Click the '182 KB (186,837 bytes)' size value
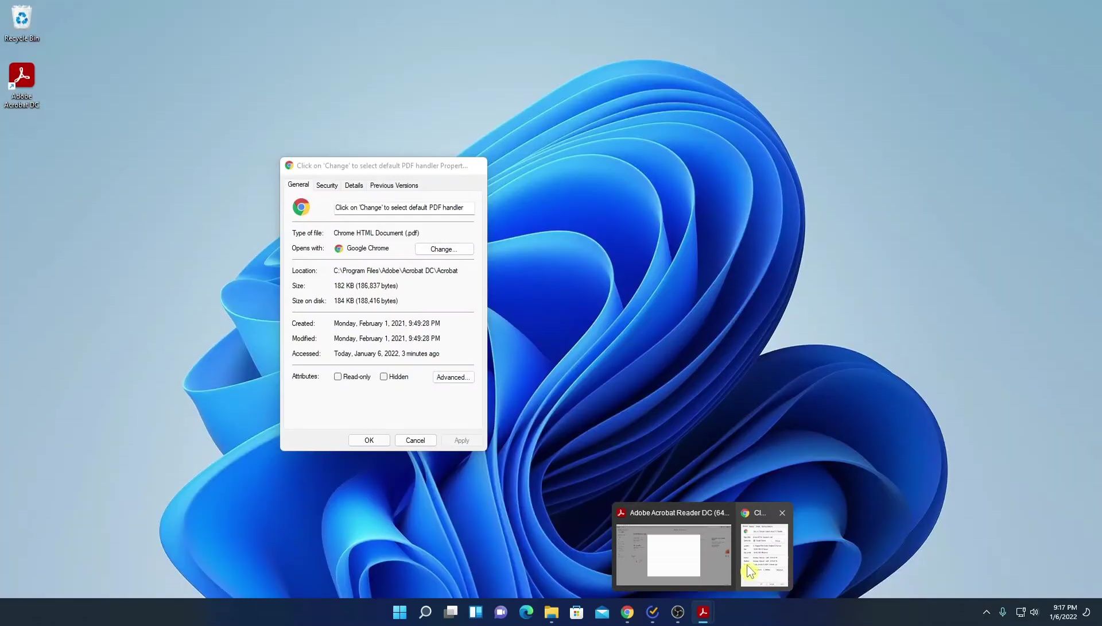The height and width of the screenshot is (626, 1102). (x=366, y=286)
